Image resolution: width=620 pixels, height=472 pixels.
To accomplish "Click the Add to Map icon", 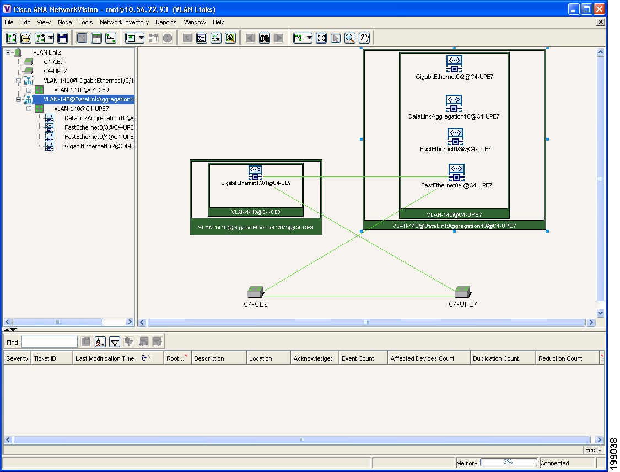I will (40, 38).
